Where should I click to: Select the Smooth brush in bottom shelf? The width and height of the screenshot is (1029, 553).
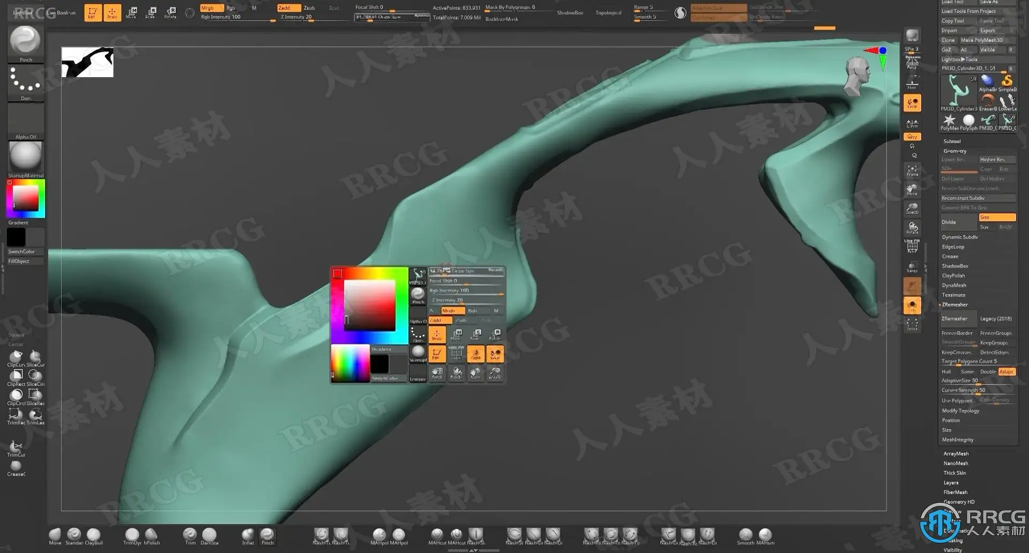(x=745, y=536)
